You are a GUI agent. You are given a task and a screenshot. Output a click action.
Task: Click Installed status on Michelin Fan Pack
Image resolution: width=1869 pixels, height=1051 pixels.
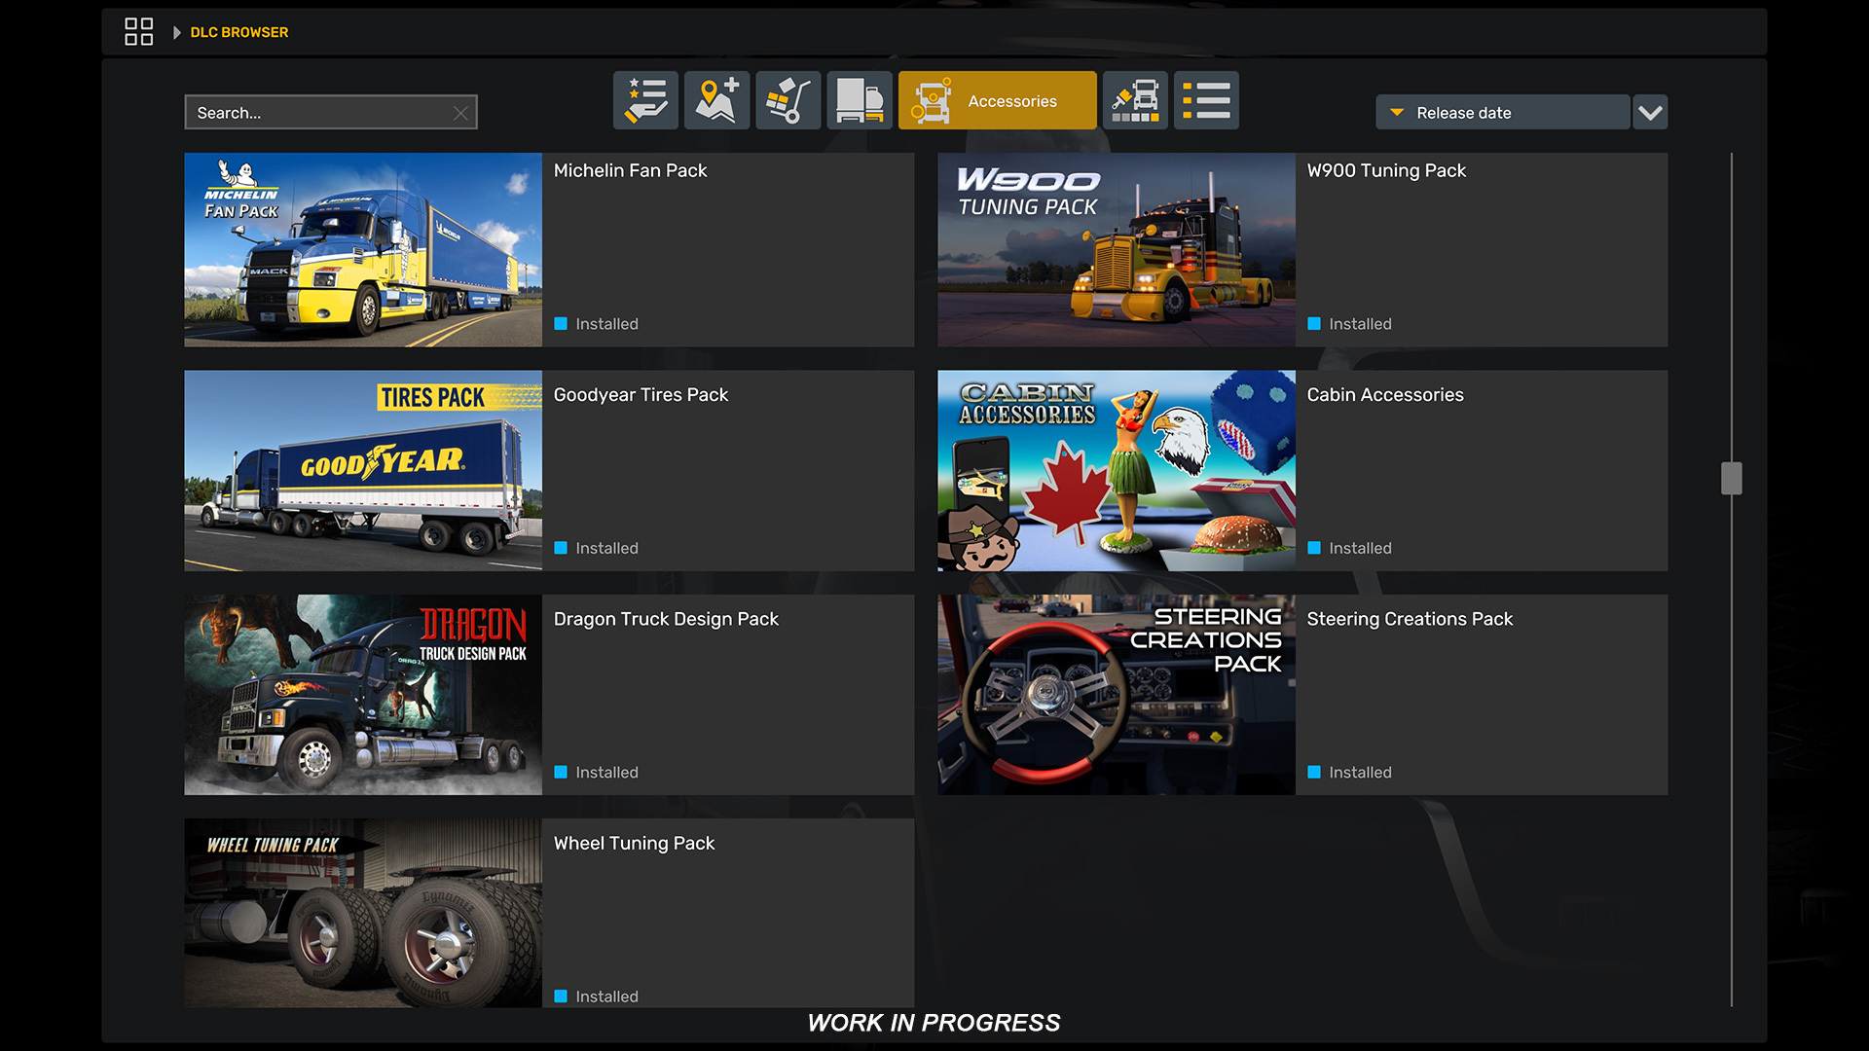(597, 324)
